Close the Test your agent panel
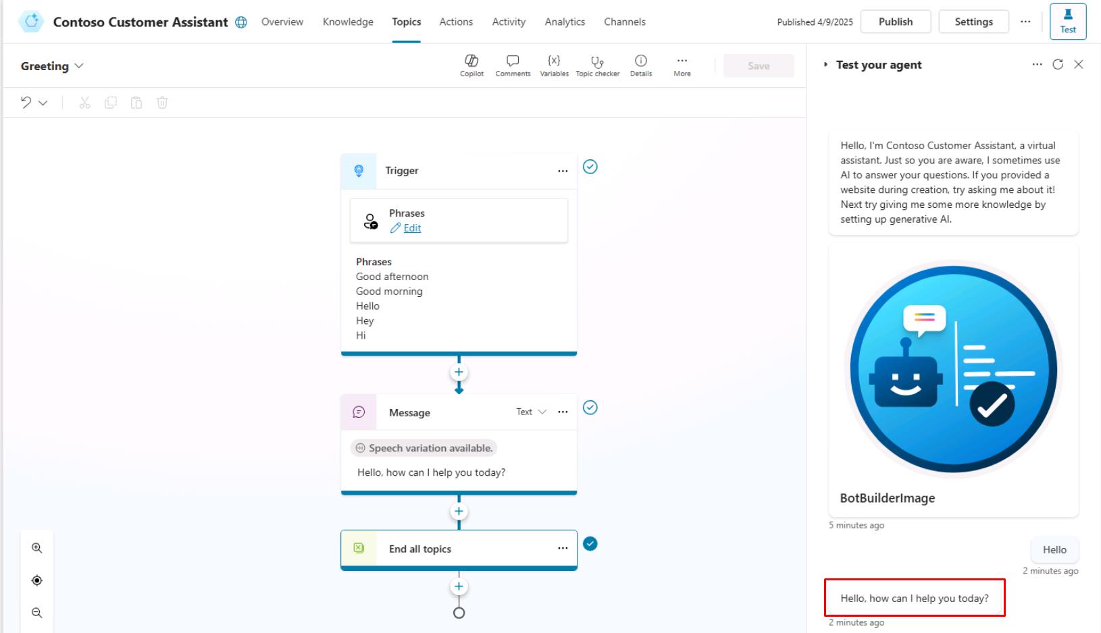The height and width of the screenshot is (633, 1101). [x=1079, y=64]
